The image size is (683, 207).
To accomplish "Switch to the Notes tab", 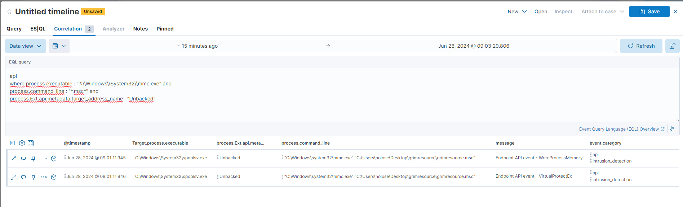I will (x=140, y=29).
